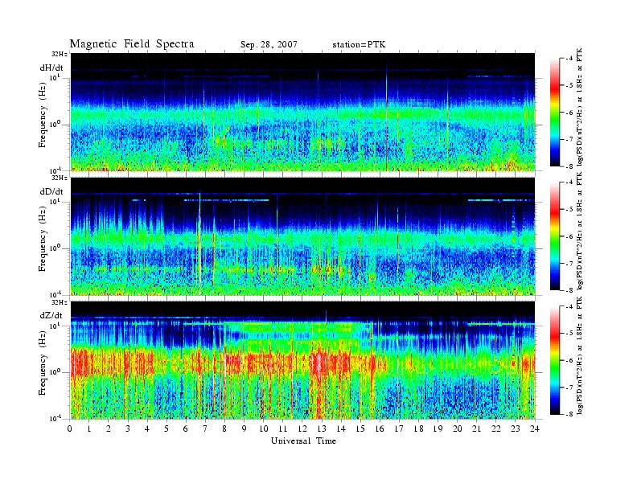Click the "station=PTK" header text
The image size is (637, 492).
pyautogui.click(x=359, y=45)
